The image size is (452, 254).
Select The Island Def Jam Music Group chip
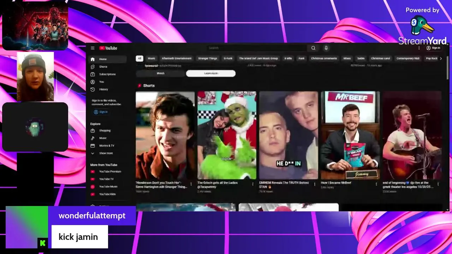(258, 58)
